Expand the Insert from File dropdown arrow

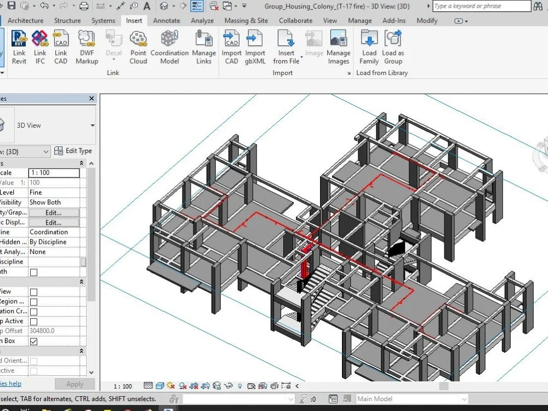point(301,57)
